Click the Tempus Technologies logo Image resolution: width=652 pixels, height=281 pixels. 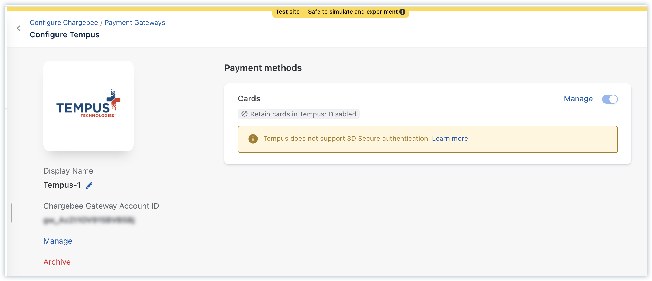(x=88, y=105)
